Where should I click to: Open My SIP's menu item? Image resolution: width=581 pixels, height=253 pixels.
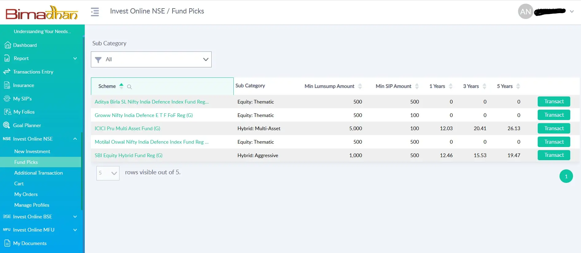tap(22, 99)
